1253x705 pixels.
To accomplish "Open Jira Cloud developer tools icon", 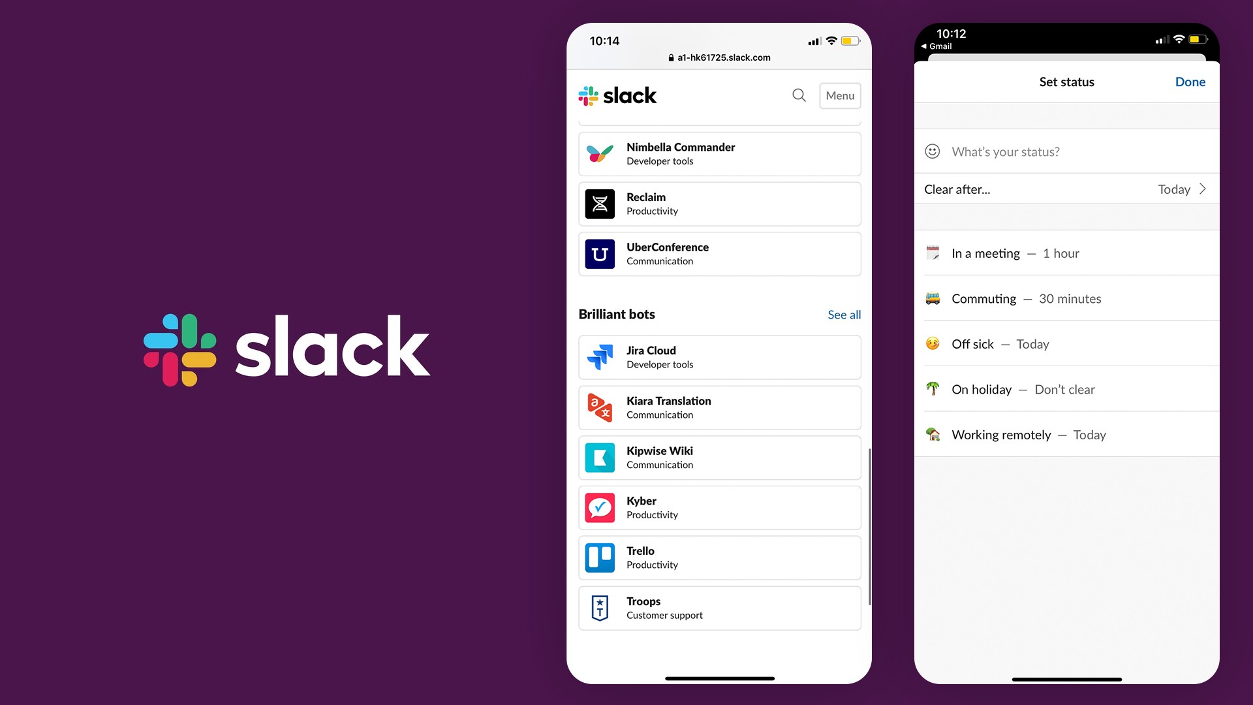I will (x=600, y=356).
